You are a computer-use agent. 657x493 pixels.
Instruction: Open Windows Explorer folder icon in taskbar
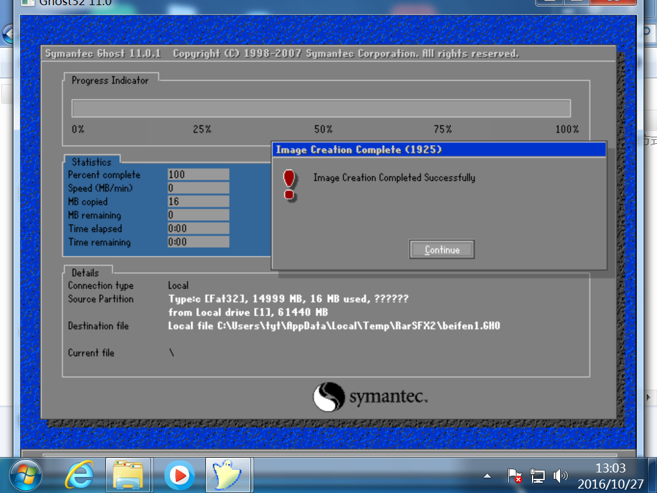[128, 476]
